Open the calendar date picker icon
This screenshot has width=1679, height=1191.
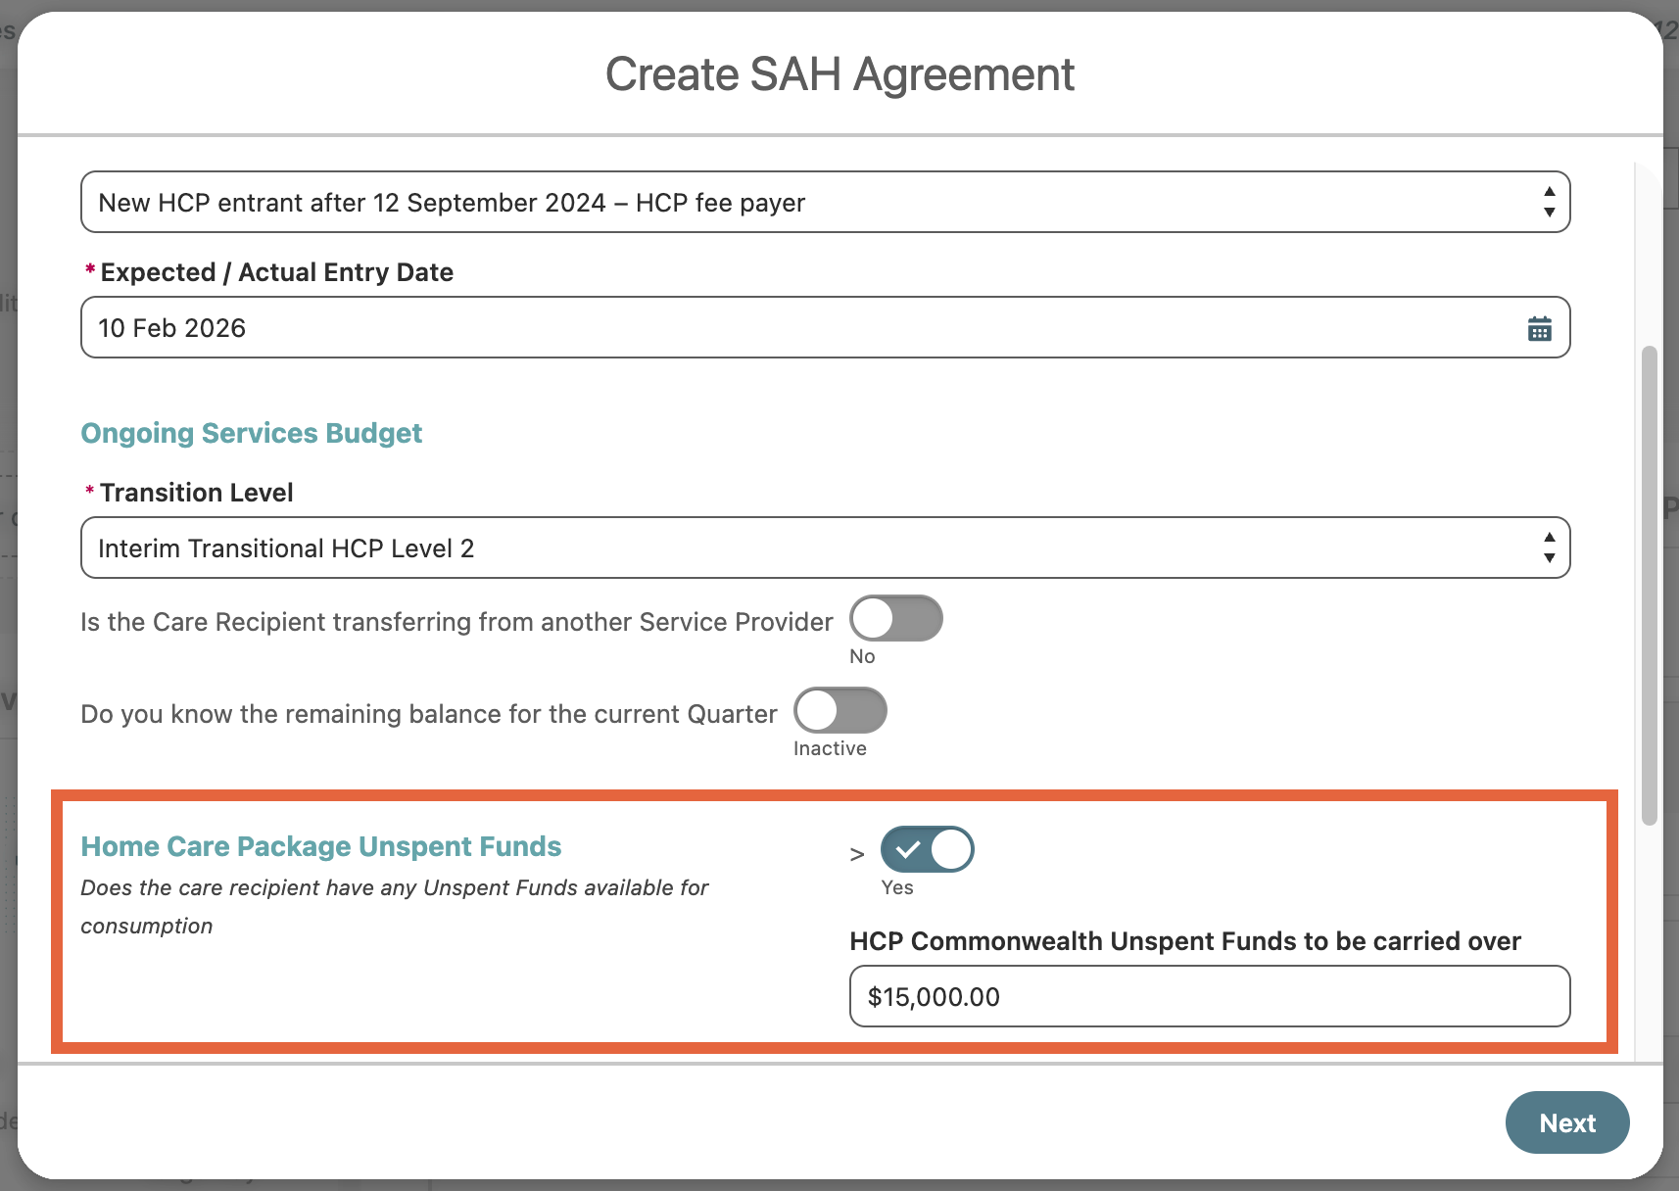click(x=1539, y=329)
